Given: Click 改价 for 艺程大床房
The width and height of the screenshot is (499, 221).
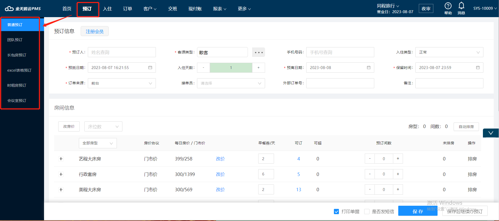Looking at the screenshot, I should coord(220,159).
